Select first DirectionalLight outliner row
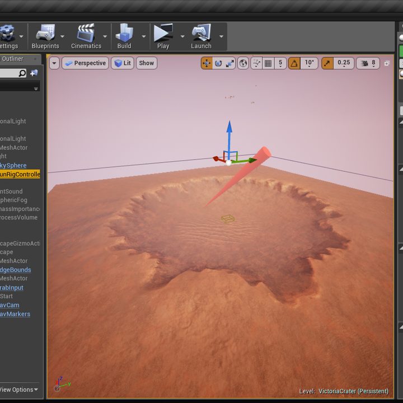 coord(20,121)
